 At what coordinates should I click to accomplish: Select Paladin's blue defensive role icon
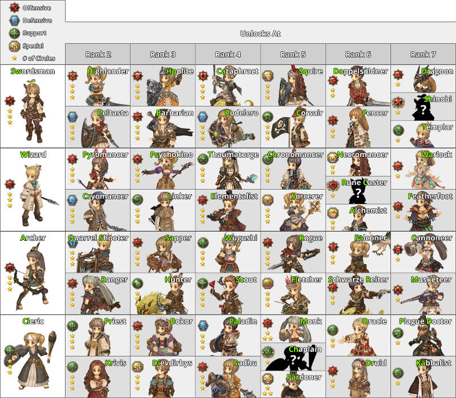(x=203, y=326)
